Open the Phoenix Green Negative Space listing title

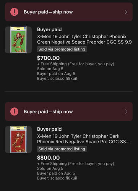pyautogui.click(x=84, y=39)
